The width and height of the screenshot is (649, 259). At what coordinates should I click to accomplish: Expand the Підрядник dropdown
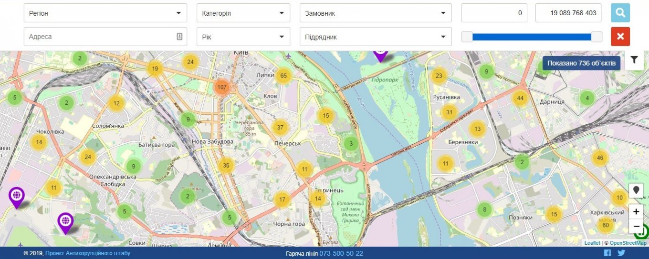376,37
